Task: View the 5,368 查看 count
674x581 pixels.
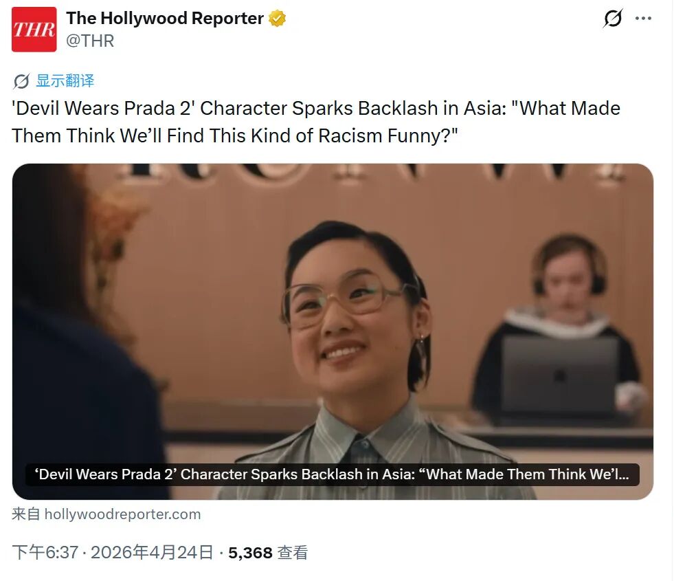Action: pos(268,553)
